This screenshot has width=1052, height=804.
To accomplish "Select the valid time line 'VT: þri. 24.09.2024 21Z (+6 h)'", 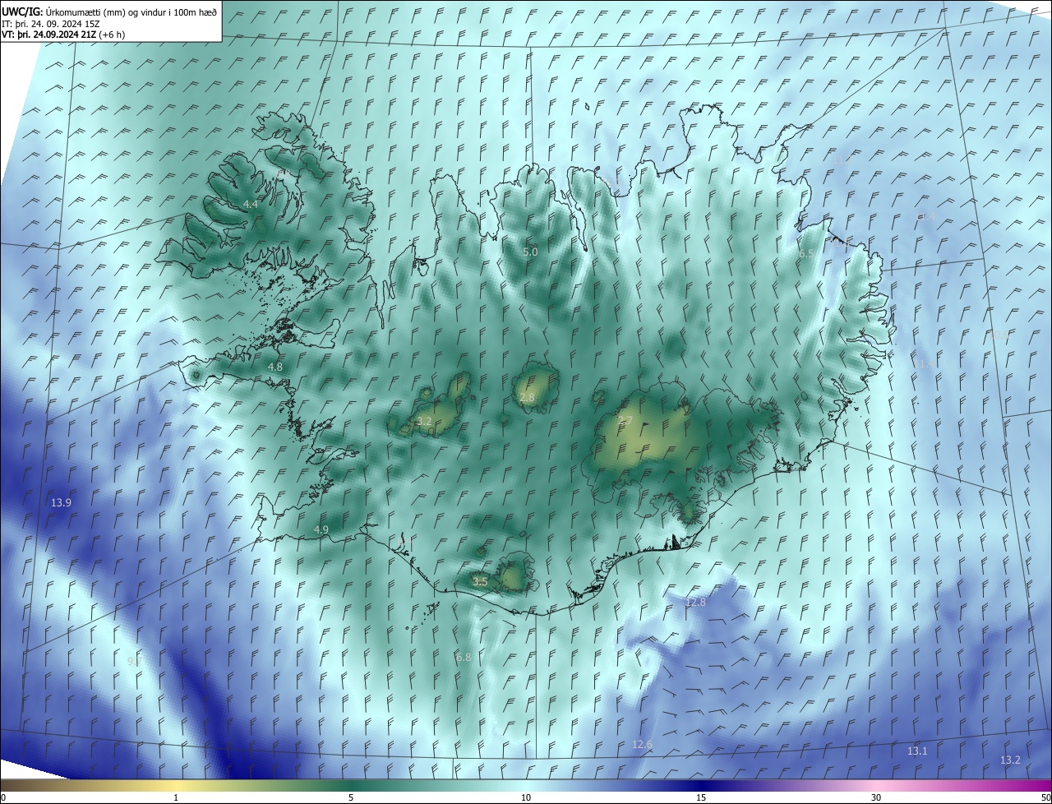I will coord(63,35).
